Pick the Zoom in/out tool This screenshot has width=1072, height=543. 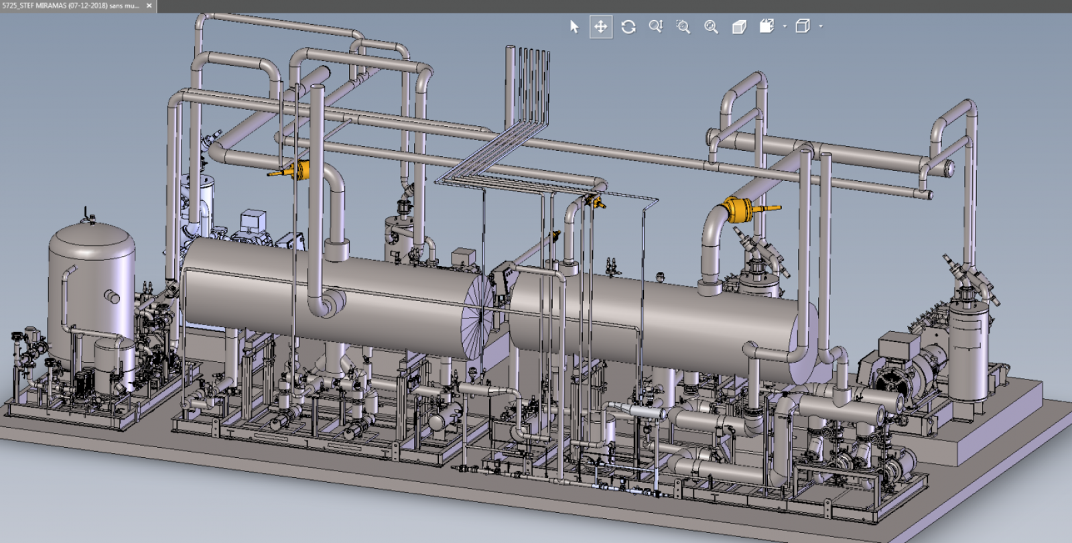click(655, 27)
